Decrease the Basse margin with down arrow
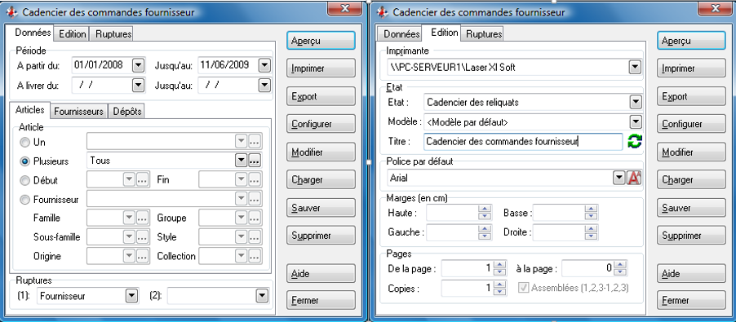Image resolution: width=736 pixels, height=322 pixels. 591,216
